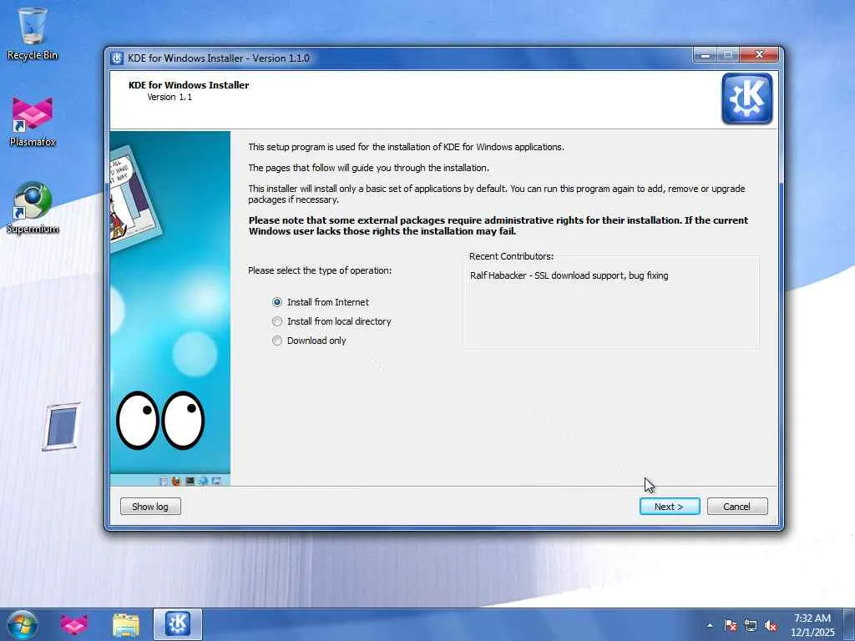This screenshot has height=641, width=855.
Task: Choose Install from local directory option
Action: (x=331, y=321)
